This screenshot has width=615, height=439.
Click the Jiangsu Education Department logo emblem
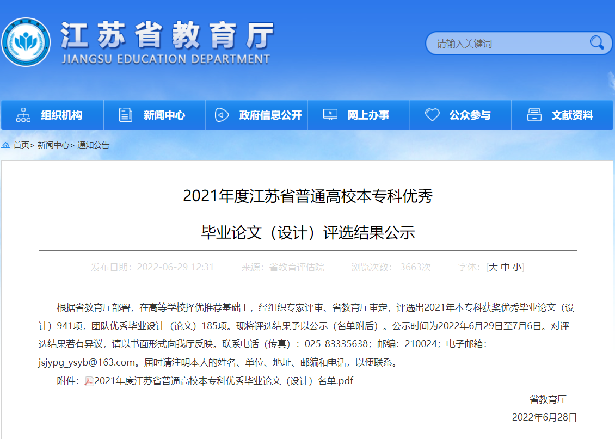pos(26,42)
